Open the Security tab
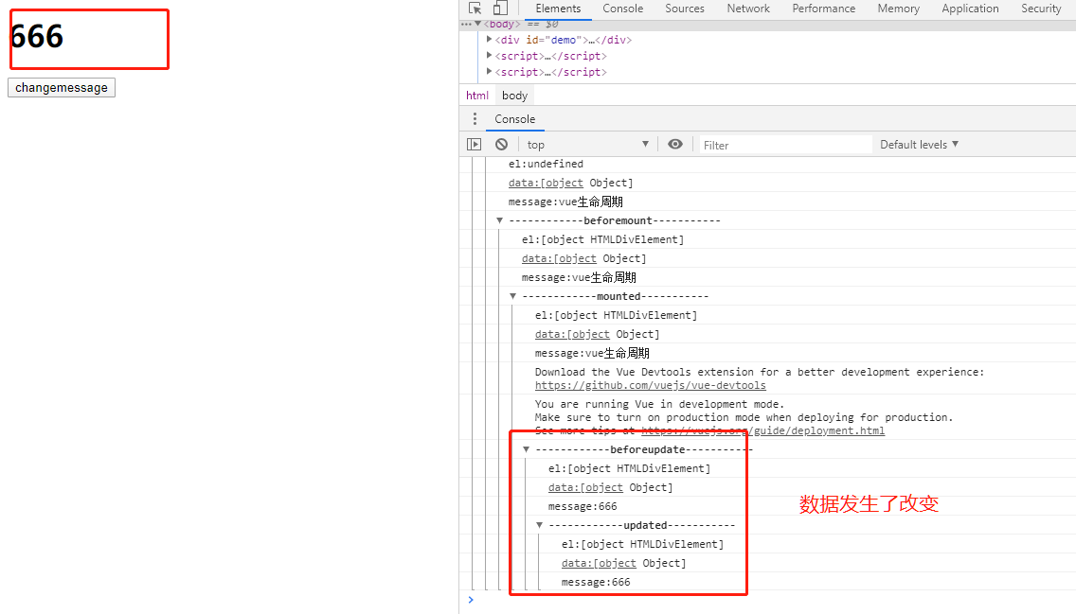The height and width of the screenshot is (614, 1076). 1041,9
